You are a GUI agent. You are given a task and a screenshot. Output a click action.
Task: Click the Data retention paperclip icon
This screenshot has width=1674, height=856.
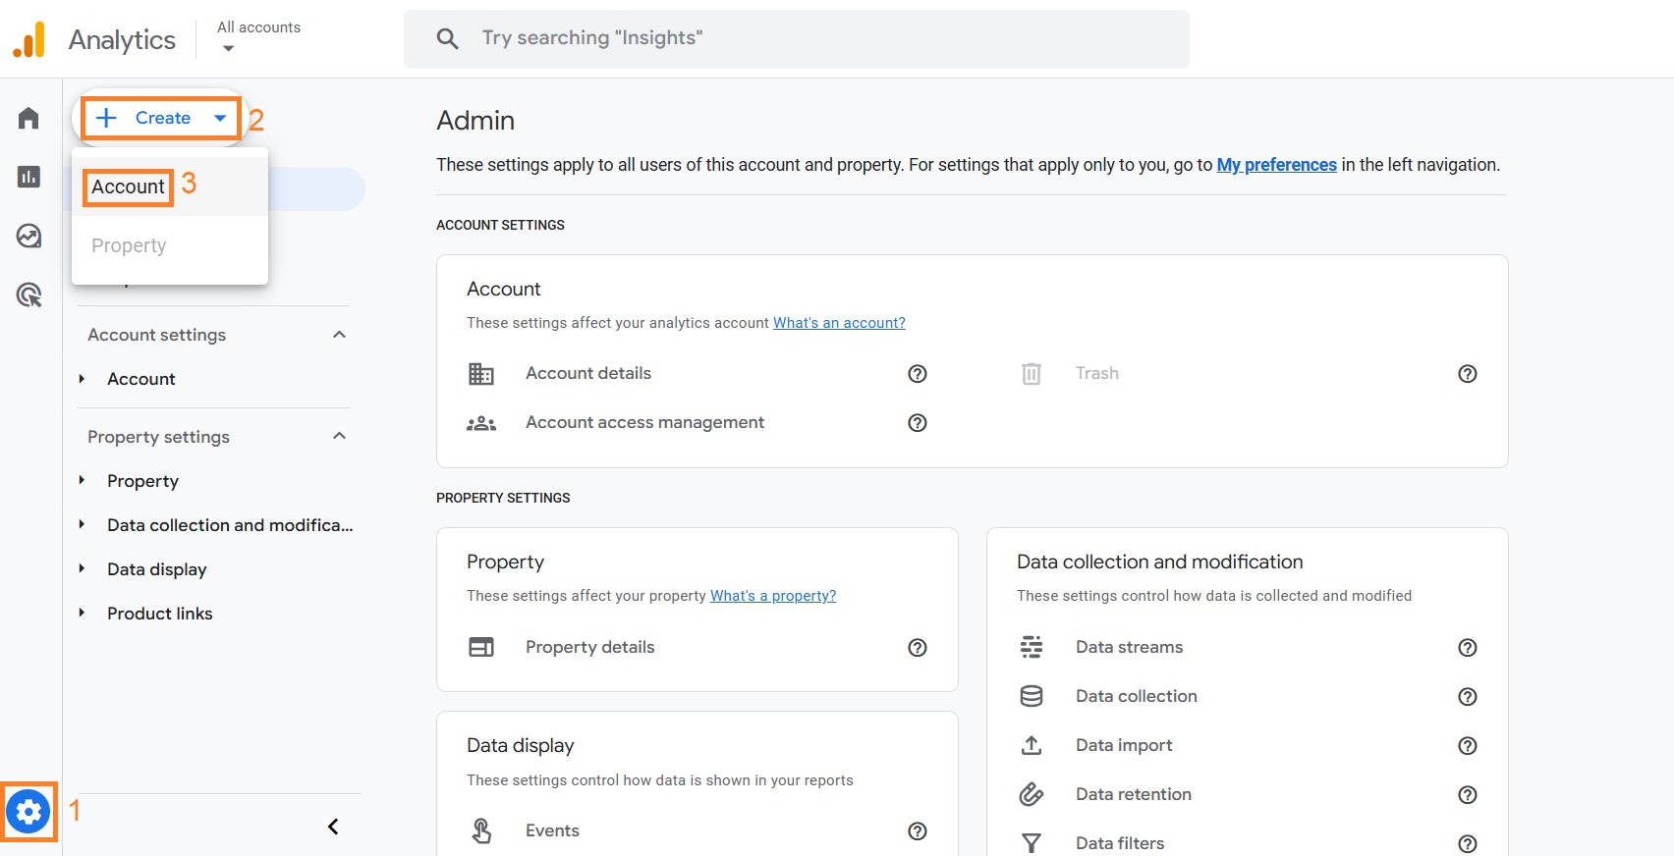click(x=1032, y=794)
